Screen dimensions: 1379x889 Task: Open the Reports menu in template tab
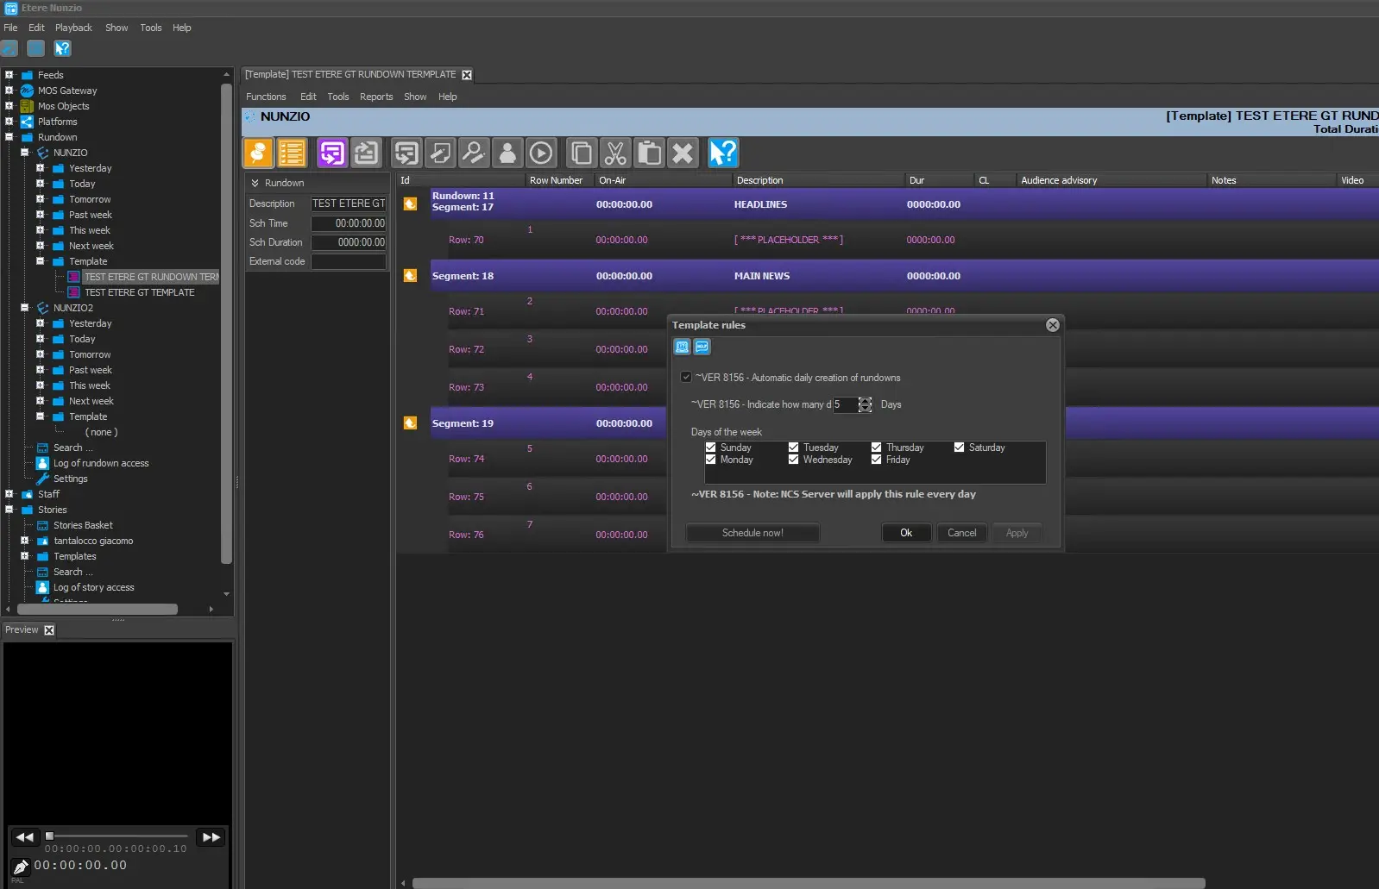pyautogui.click(x=376, y=97)
